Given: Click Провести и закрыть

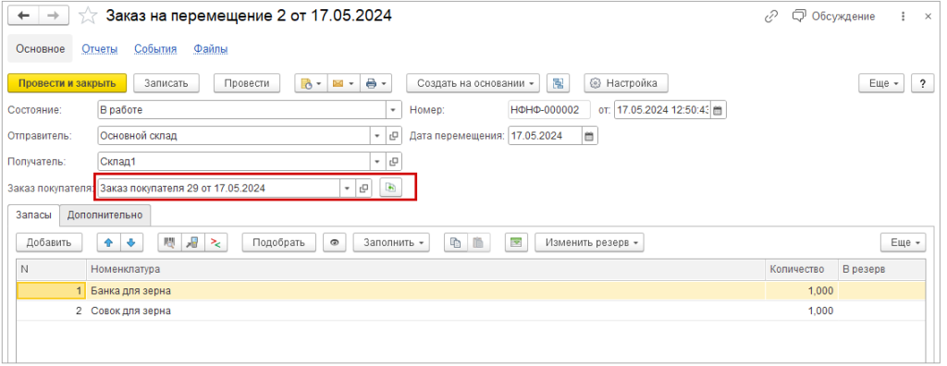Looking at the screenshot, I should (67, 83).
